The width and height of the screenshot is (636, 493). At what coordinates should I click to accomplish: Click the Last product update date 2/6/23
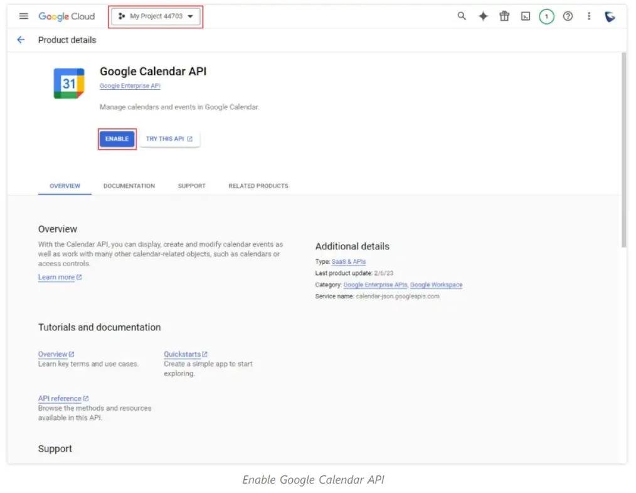pos(384,273)
